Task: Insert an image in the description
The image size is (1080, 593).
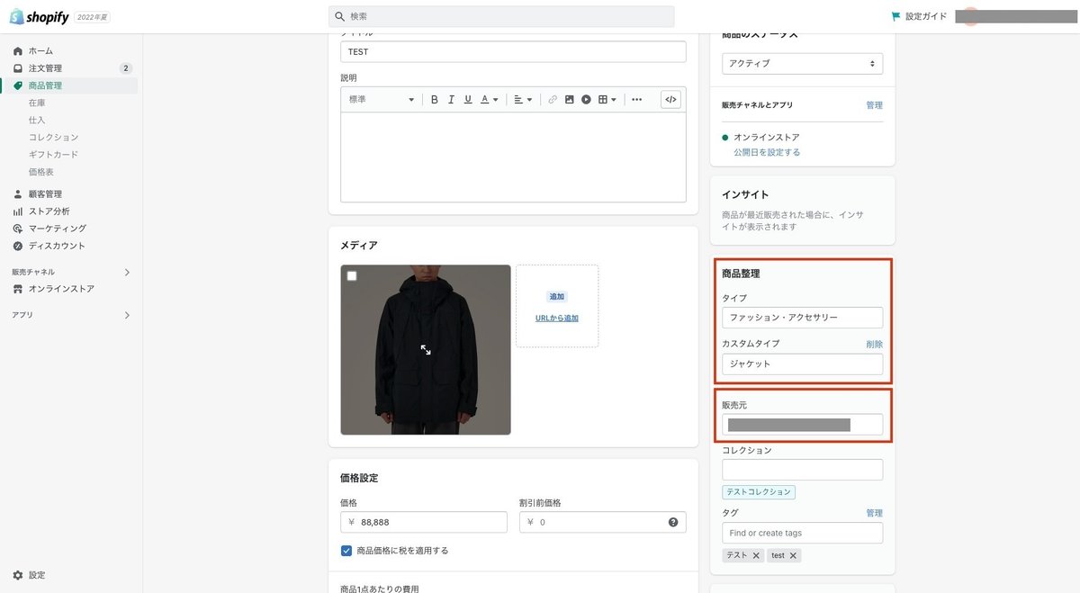Action: (570, 100)
